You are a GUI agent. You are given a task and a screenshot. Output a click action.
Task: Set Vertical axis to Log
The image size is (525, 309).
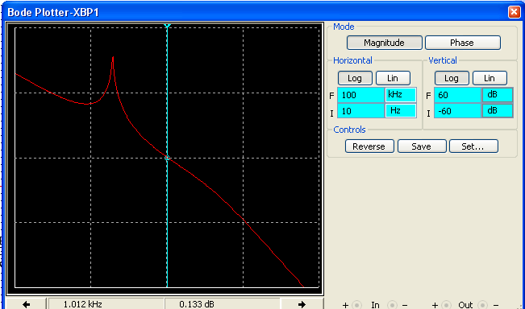point(452,78)
